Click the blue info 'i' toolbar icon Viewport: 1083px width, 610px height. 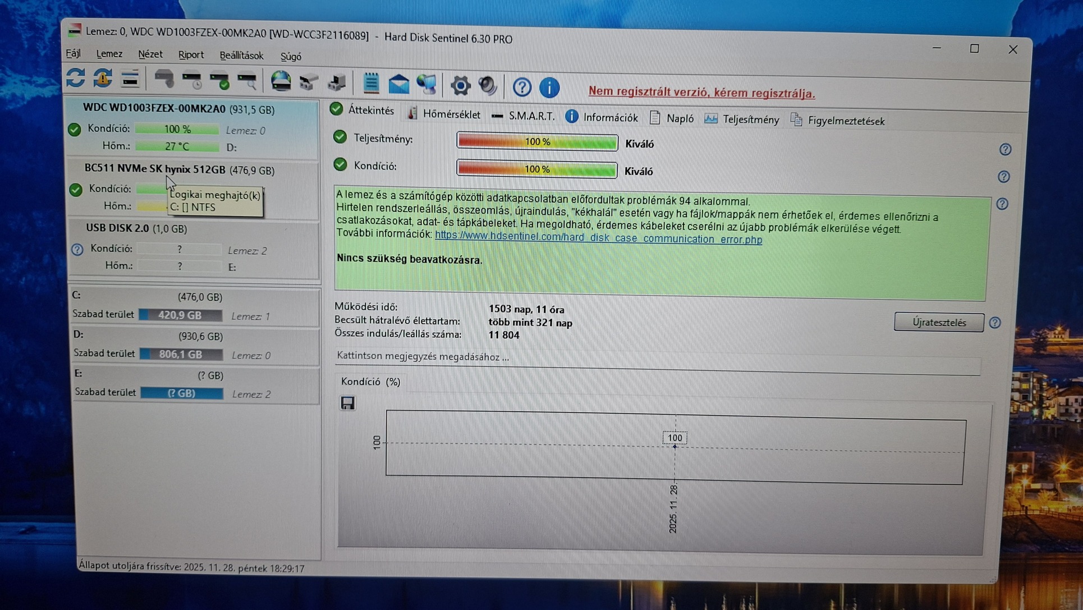tap(549, 88)
